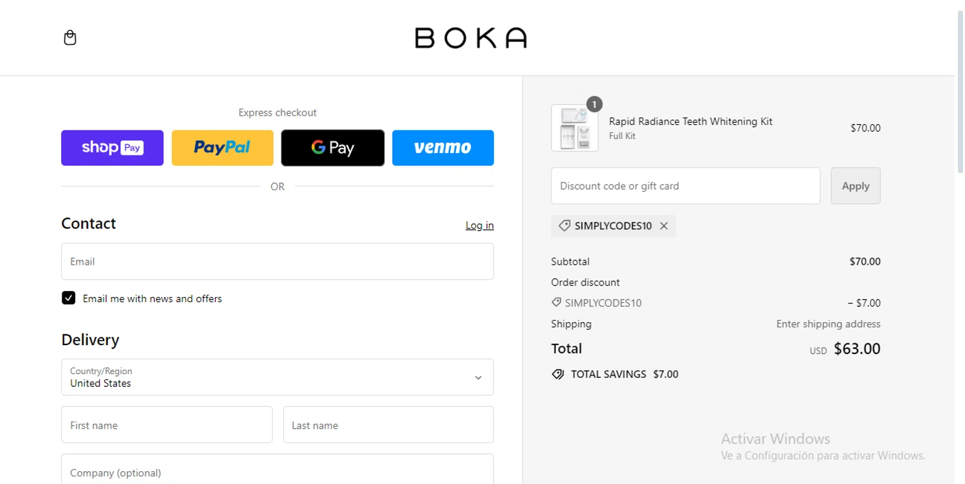Click the Contact section heading
Screen dimensions: 965x484
point(89,224)
